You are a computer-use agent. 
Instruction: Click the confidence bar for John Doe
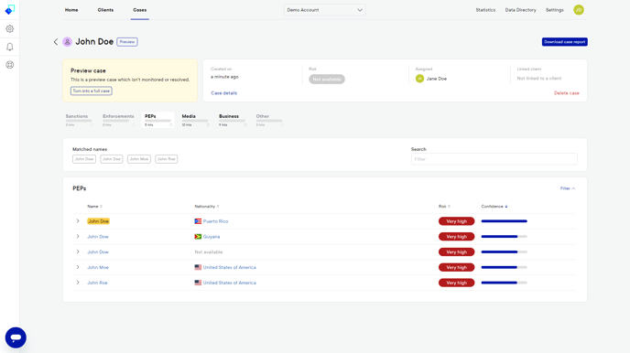(x=505, y=221)
